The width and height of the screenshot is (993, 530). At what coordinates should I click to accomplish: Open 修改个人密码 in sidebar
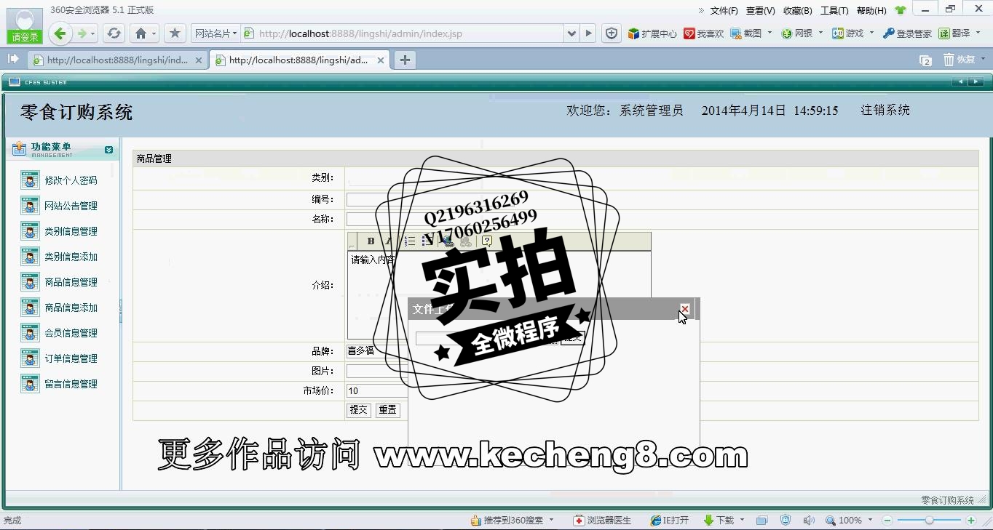tap(71, 180)
